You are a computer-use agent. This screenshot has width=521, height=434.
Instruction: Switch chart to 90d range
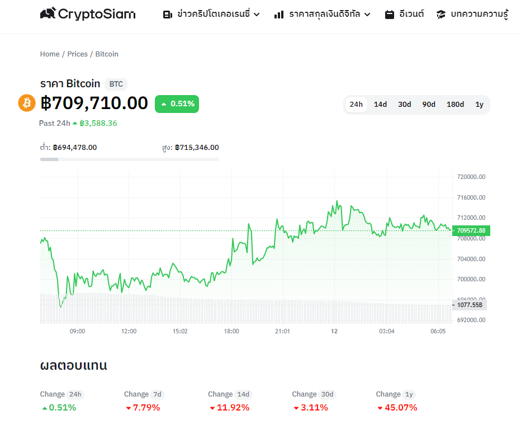tap(429, 105)
